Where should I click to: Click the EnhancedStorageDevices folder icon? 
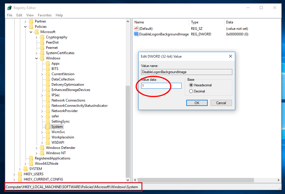tap(48, 90)
